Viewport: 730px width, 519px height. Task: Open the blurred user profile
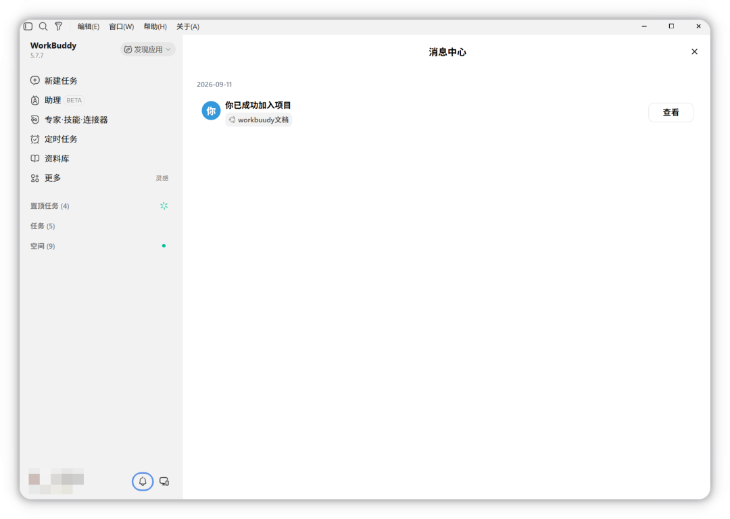[56, 481]
